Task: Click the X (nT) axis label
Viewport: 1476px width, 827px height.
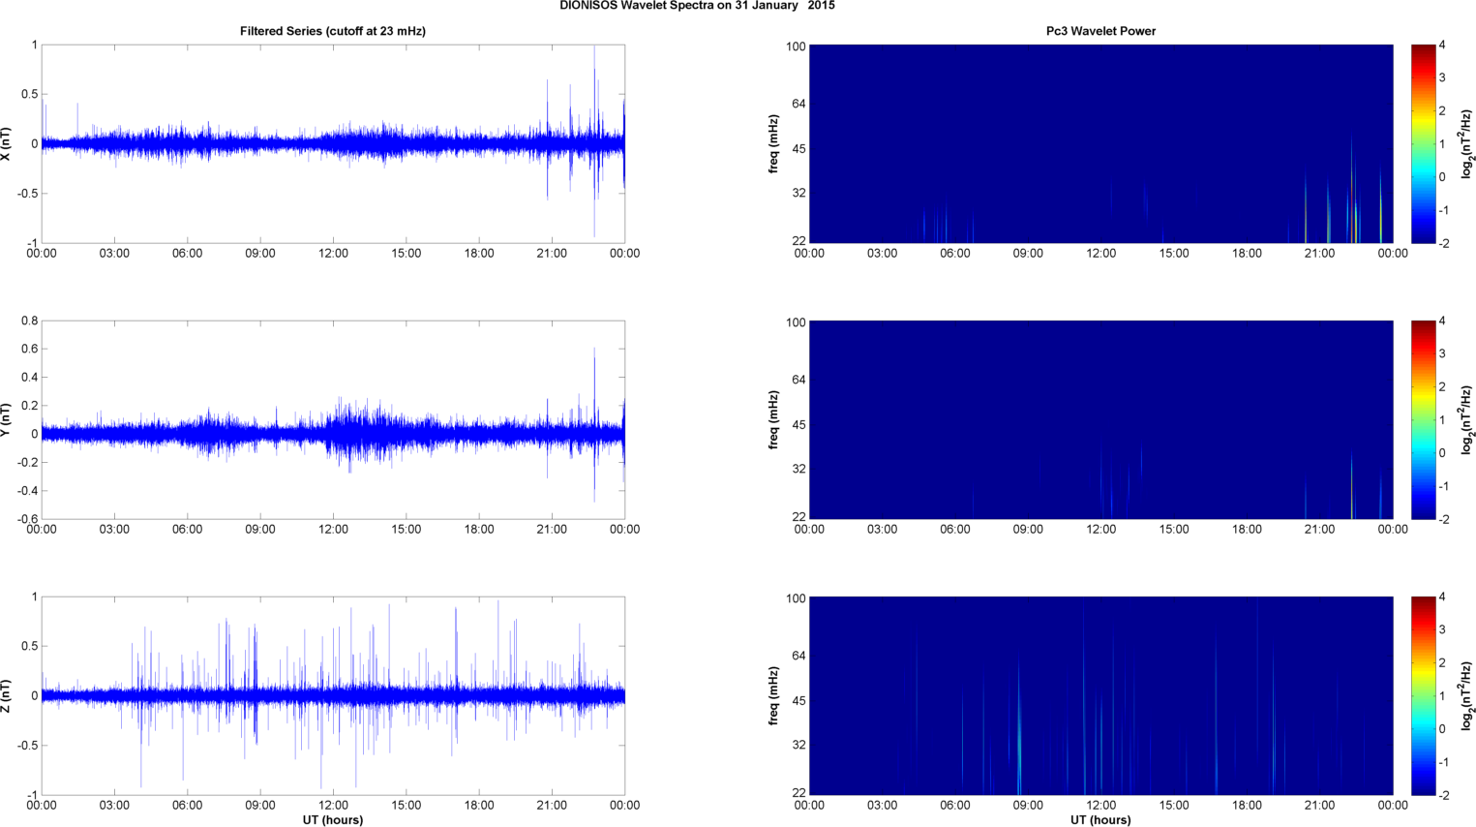Action: point(7,143)
